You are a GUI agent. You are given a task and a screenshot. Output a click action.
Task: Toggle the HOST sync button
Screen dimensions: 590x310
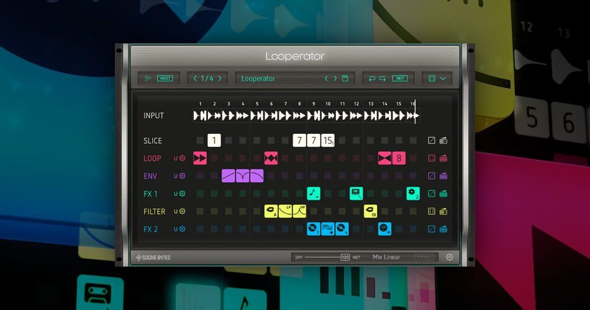(x=165, y=79)
